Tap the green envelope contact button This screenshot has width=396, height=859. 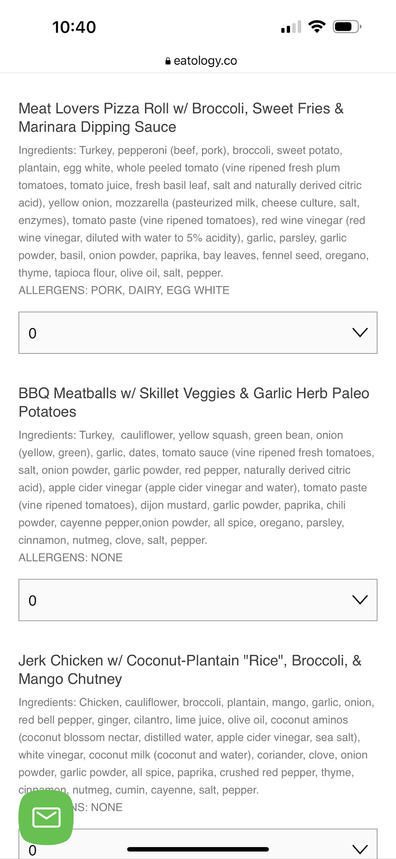(46, 817)
